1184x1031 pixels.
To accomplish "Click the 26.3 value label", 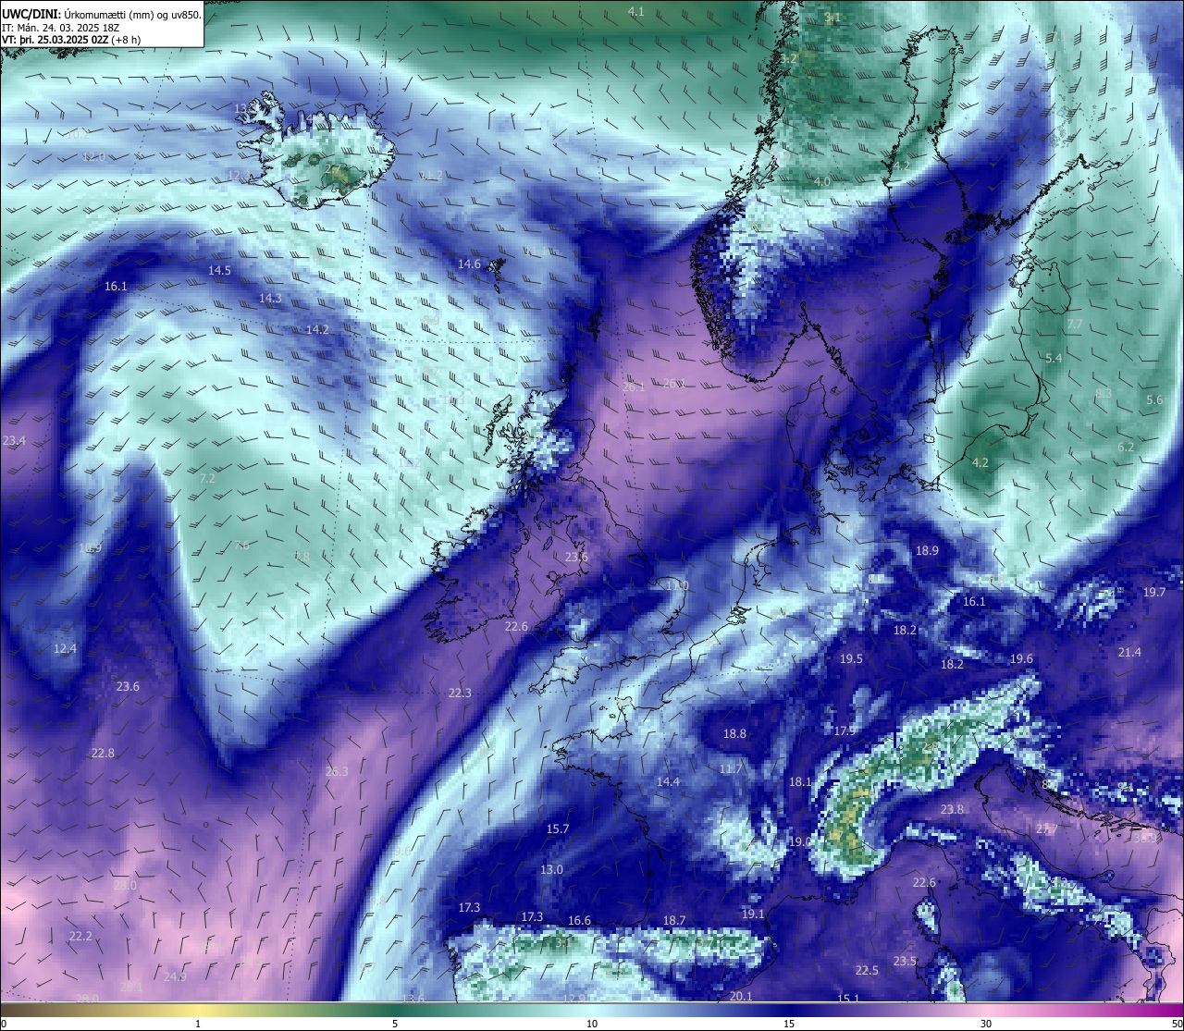I will point(337,772).
